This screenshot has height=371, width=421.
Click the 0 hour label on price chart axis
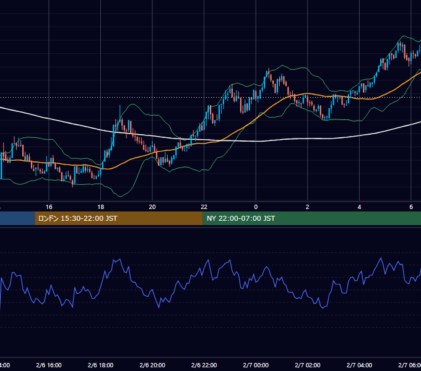pos(256,207)
